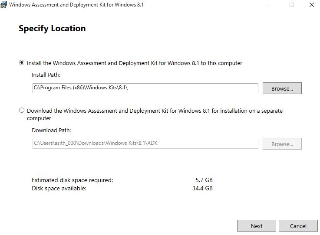Click the window title text in title bar

coord(76,5)
